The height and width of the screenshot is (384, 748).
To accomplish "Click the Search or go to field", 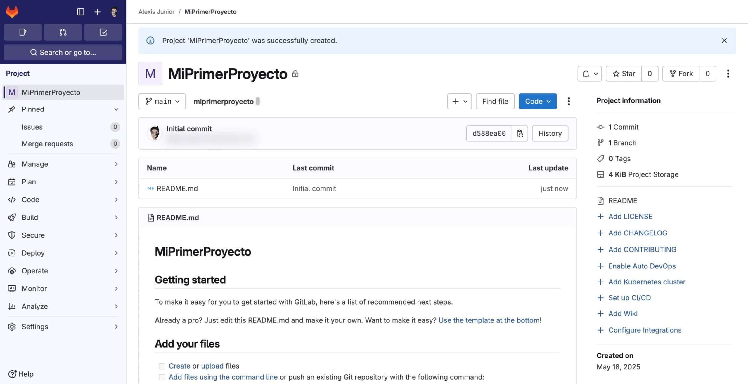I will tap(63, 52).
